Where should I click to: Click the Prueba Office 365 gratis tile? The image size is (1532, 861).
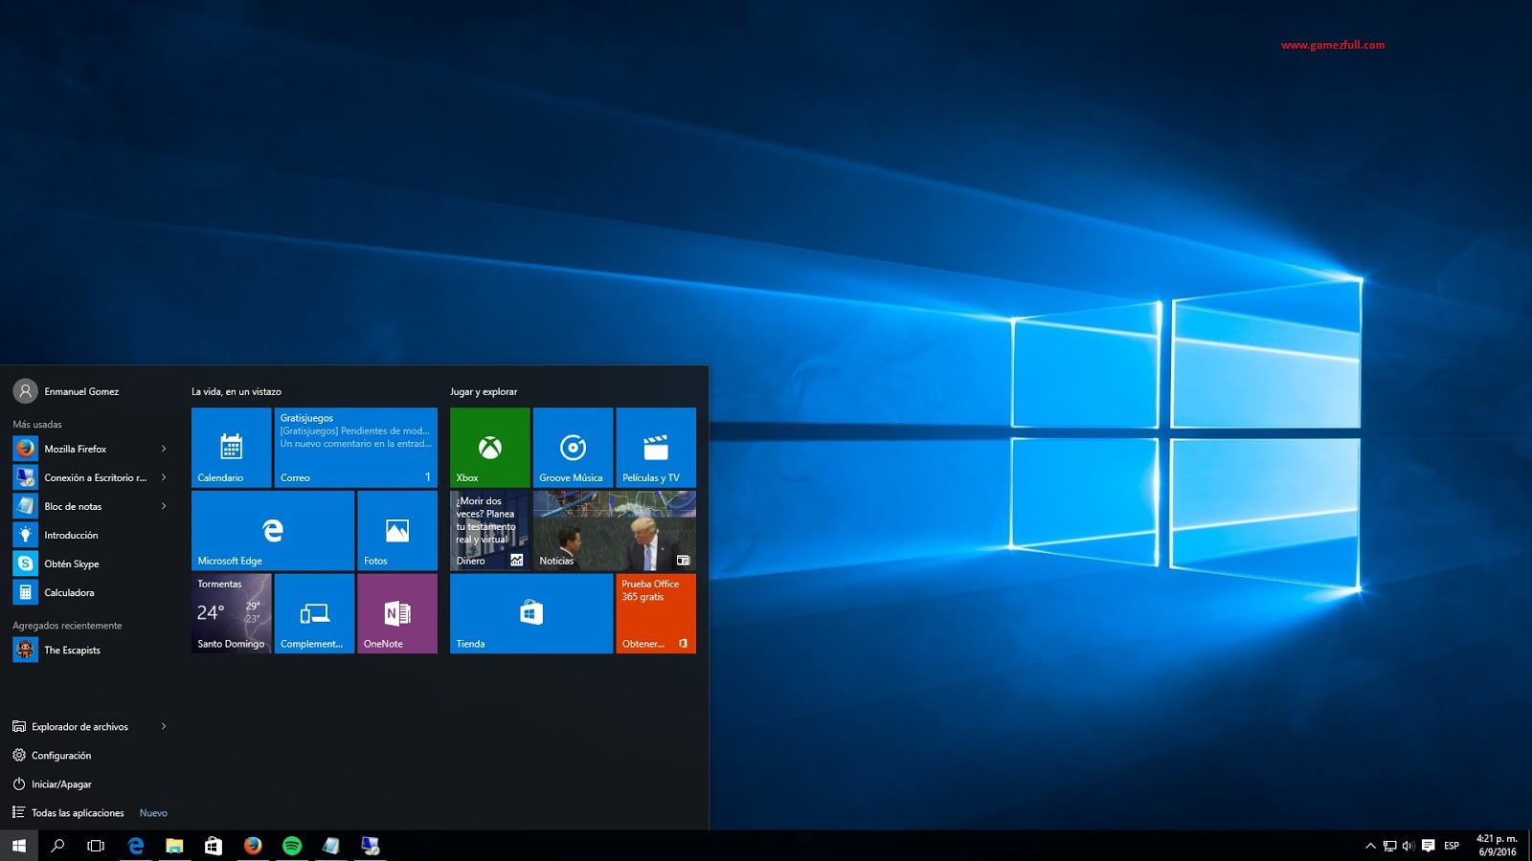[656, 614]
